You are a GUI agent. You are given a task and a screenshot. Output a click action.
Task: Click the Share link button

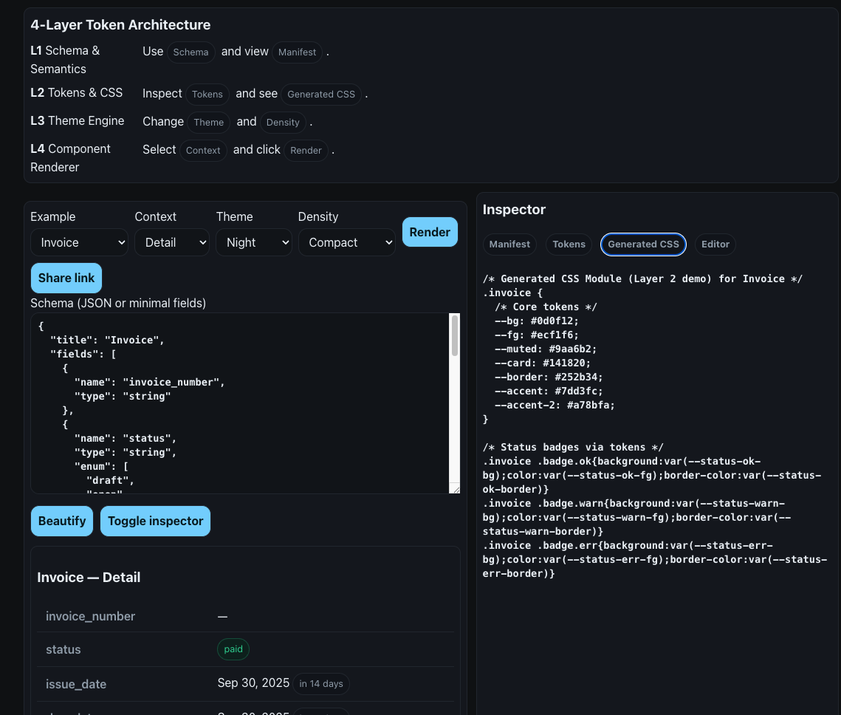66,278
